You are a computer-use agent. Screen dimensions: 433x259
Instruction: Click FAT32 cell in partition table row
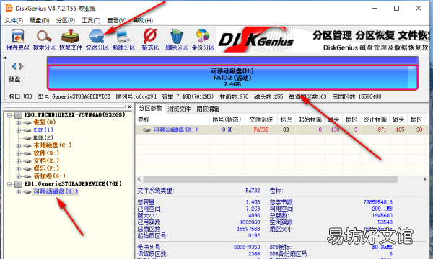pyautogui.click(x=261, y=129)
